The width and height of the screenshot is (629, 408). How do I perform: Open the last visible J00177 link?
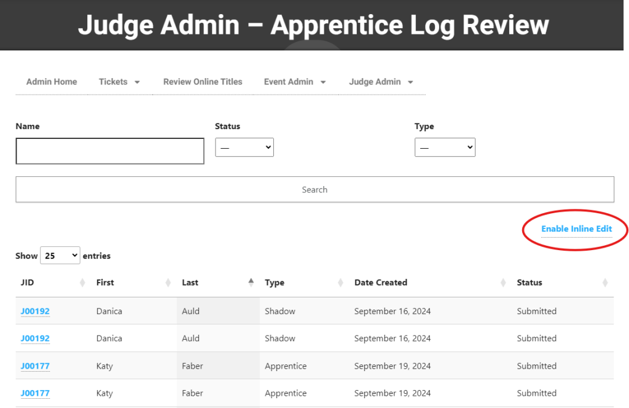[35, 393]
